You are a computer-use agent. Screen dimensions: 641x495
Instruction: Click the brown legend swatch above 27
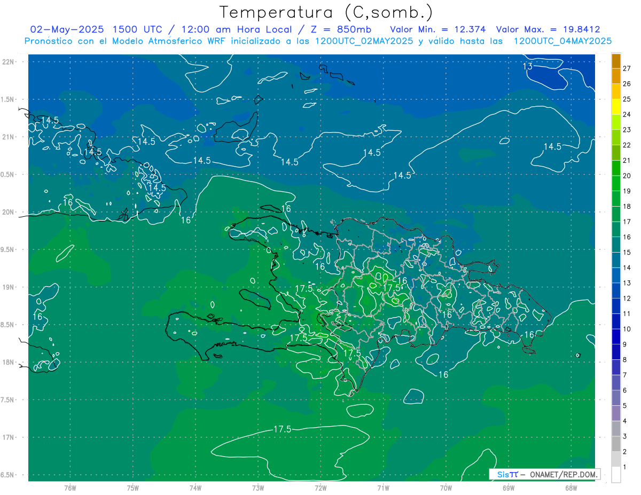coord(616,61)
